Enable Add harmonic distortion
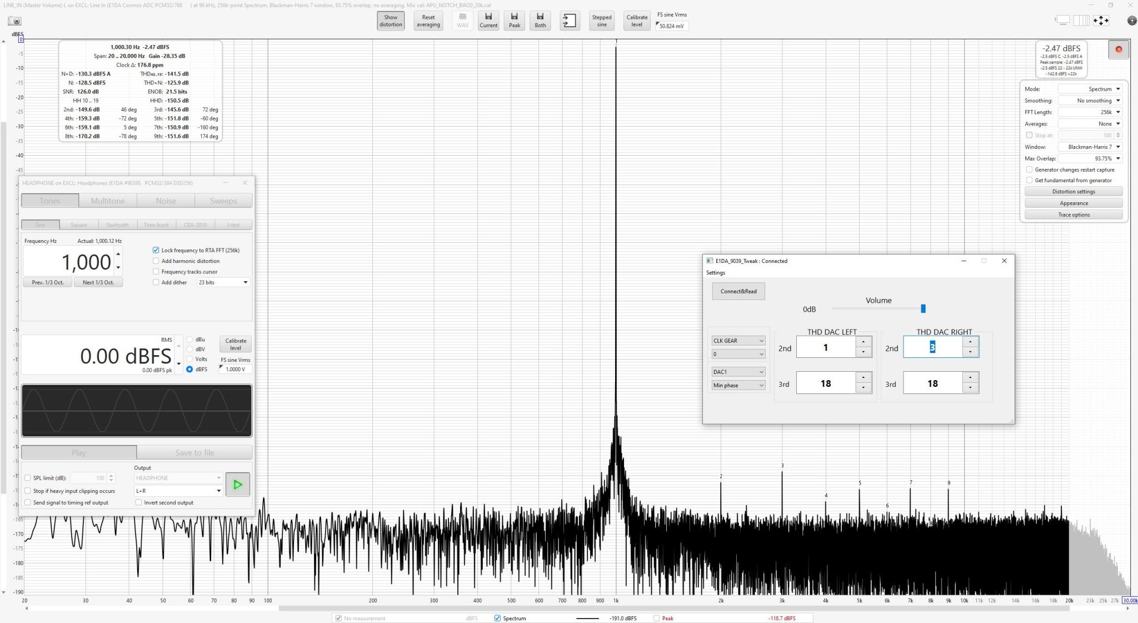The height and width of the screenshot is (623, 1138). click(156, 261)
